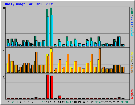
Task: Click the tall red KBytes bar for day 11
Action: coord(48,87)
